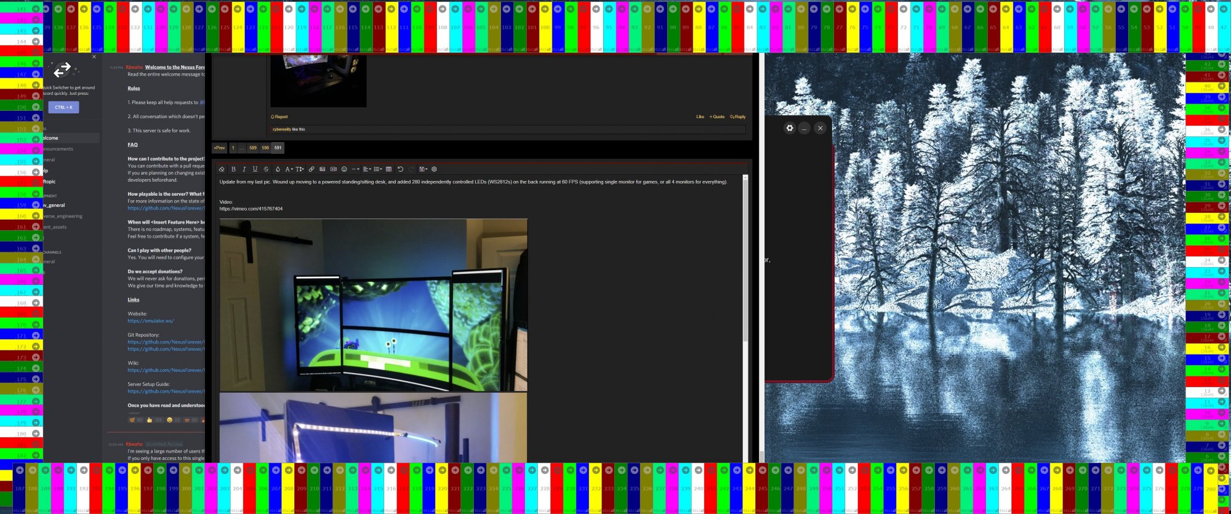Like the forum post
This screenshot has width=1231, height=514.
tap(700, 116)
